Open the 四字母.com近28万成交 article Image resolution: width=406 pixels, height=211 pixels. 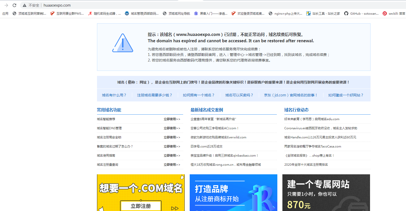[206, 146]
